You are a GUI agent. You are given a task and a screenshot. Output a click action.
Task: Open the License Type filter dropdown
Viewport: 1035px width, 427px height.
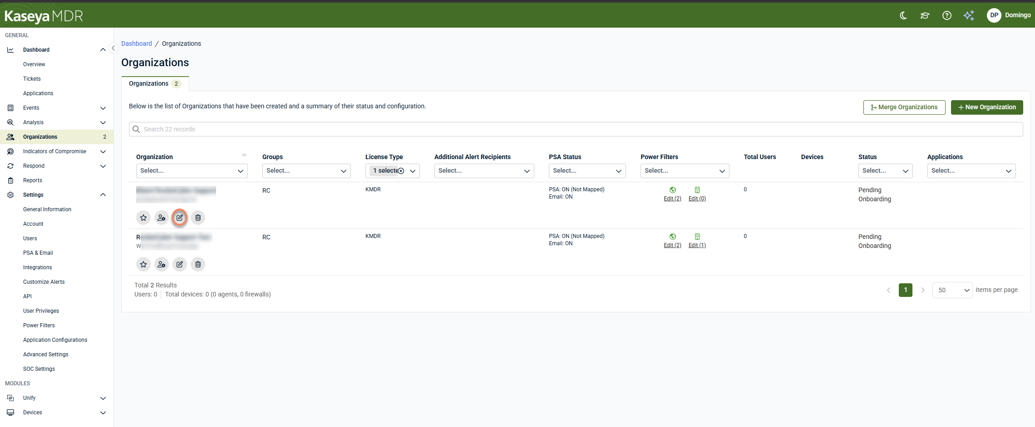pyautogui.click(x=393, y=171)
